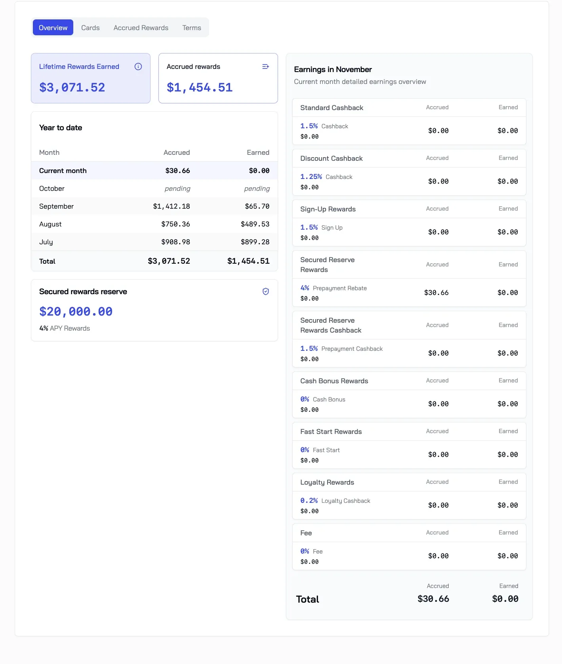
Task: Open the Cards tab
Action: [x=90, y=27]
